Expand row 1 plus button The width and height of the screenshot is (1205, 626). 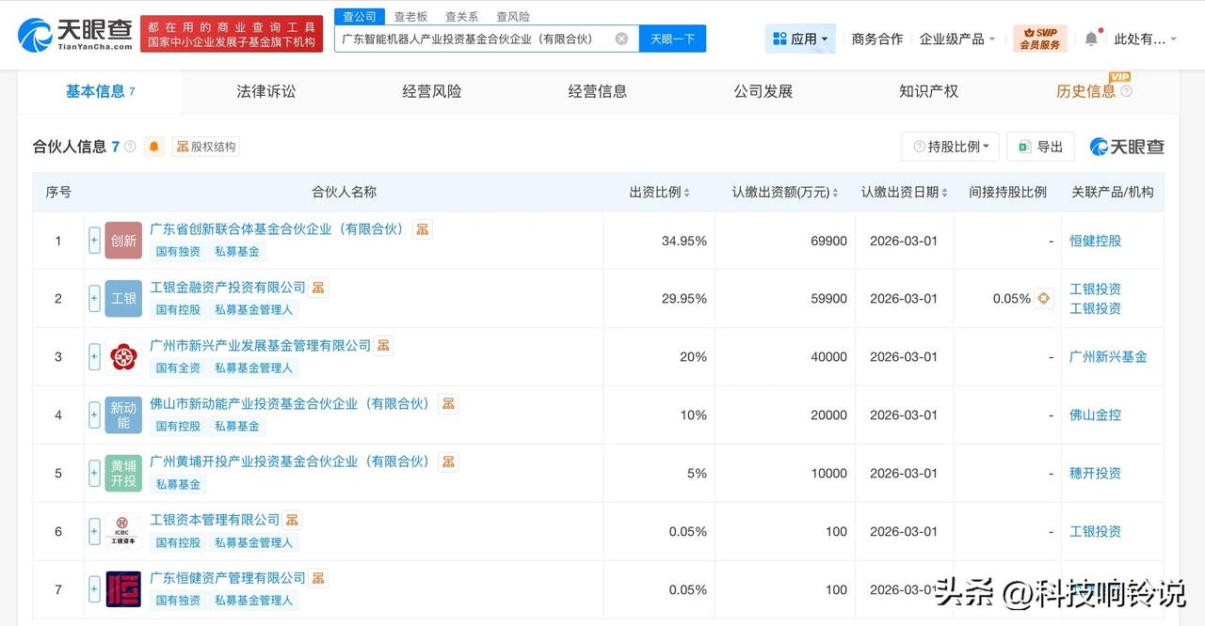(94, 241)
